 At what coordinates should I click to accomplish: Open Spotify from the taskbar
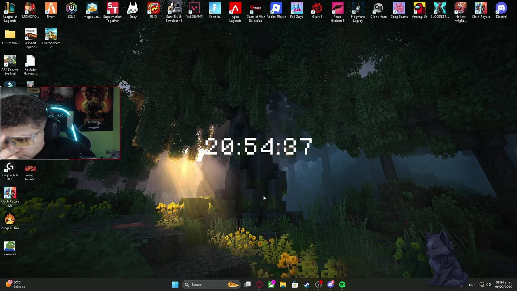[x=342, y=285]
